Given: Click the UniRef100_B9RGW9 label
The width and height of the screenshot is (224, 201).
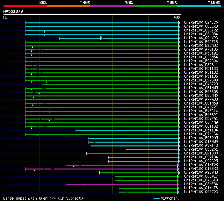Looking at the screenshot, I should click(x=201, y=80).
